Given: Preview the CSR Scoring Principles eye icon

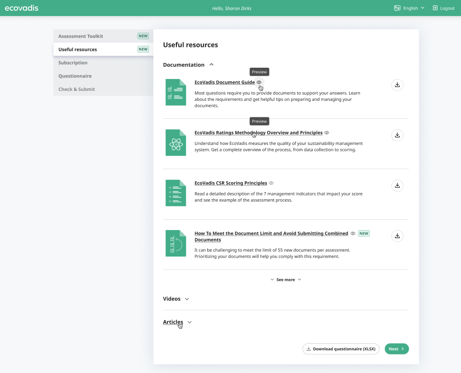Looking at the screenshot, I should coord(271,183).
